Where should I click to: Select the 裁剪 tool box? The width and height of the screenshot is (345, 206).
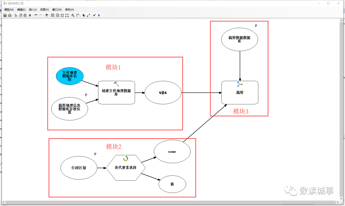click(x=240, y=92)
